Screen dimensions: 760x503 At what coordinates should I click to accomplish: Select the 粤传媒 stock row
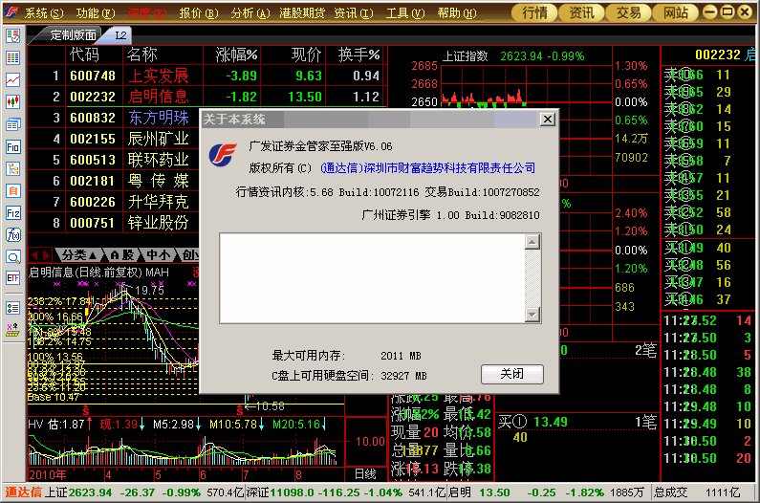(x=114, y=181)
